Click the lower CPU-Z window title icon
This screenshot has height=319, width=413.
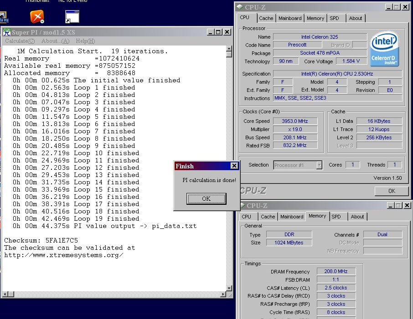pos(244,206)
